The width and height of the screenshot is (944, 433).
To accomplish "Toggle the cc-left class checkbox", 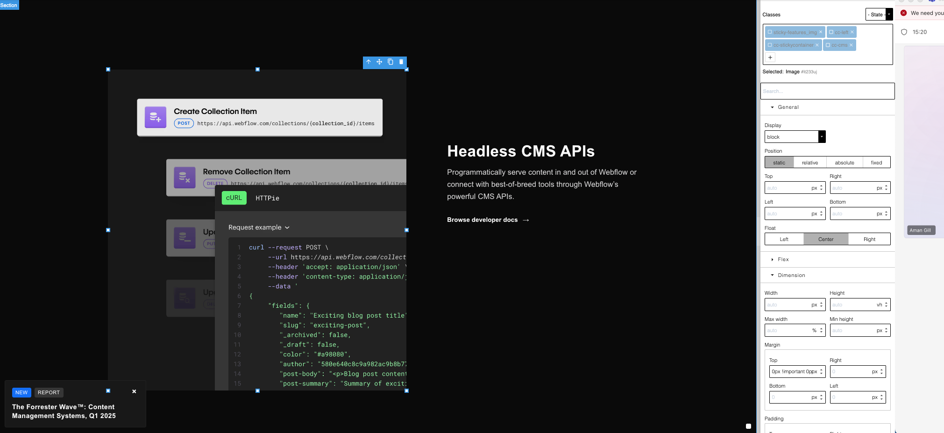I will [831, 32].
